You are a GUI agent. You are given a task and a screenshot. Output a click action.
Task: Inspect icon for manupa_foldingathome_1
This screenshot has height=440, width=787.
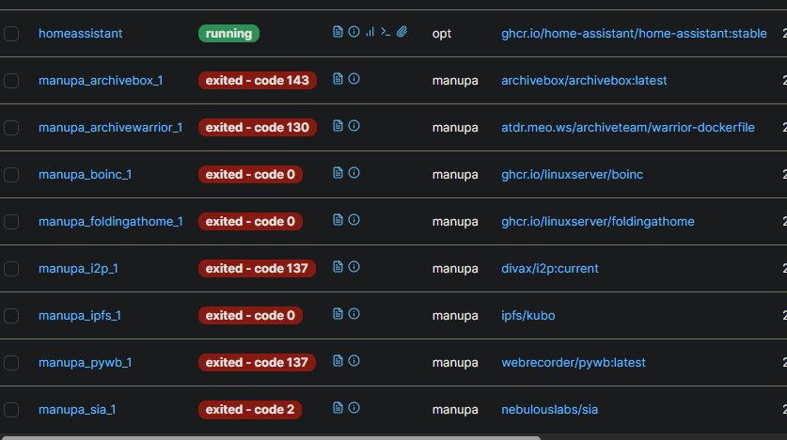click(354, 220)
